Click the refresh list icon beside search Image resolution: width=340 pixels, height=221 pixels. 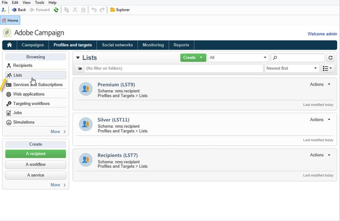(x=330, y=58)
